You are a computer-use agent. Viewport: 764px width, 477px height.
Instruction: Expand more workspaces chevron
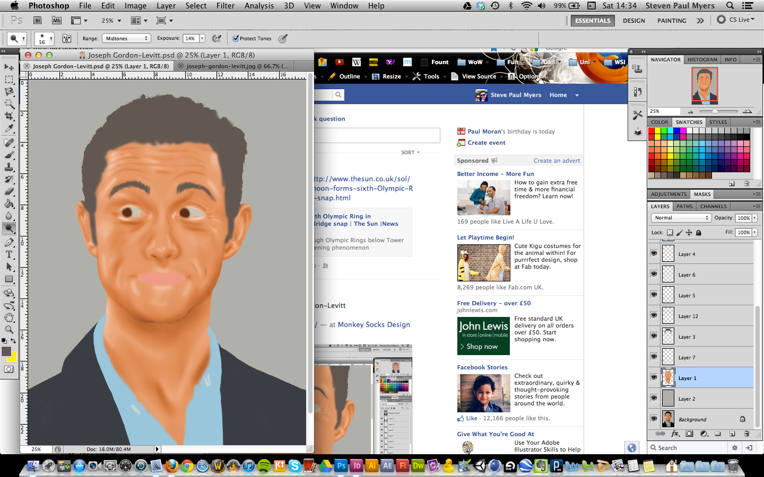pyautogui.click(x=700, y=20)
